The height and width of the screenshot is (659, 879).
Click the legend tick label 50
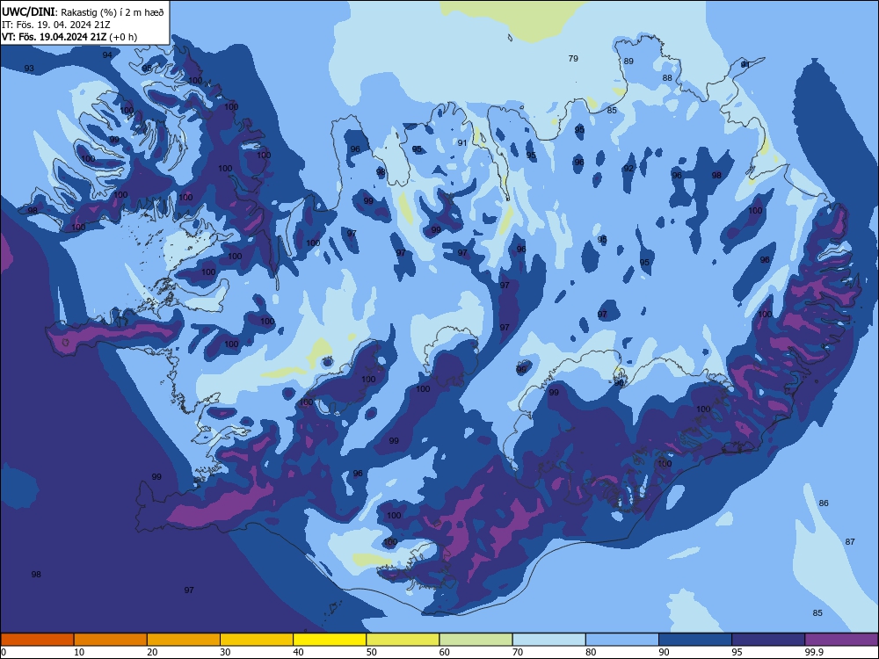click(371, 652)
